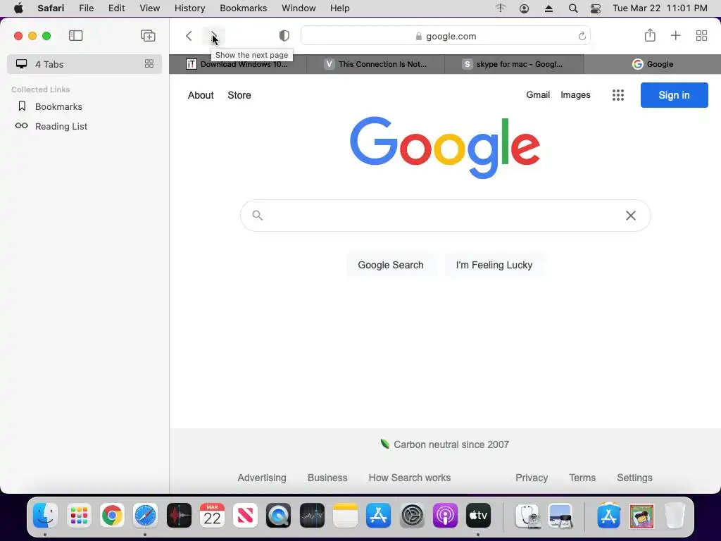
Task: Open the Gmail link
Action: [x=538, y=95]
